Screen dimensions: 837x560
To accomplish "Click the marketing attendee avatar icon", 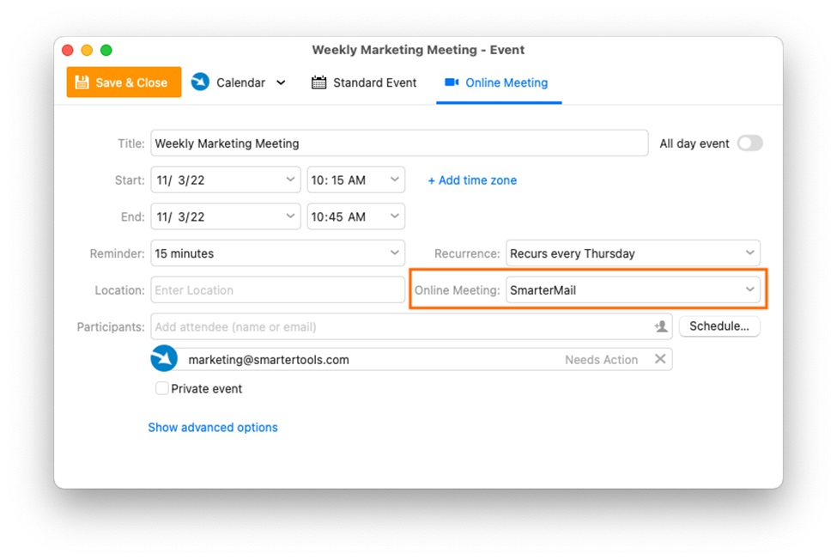I will coord(164,359).
